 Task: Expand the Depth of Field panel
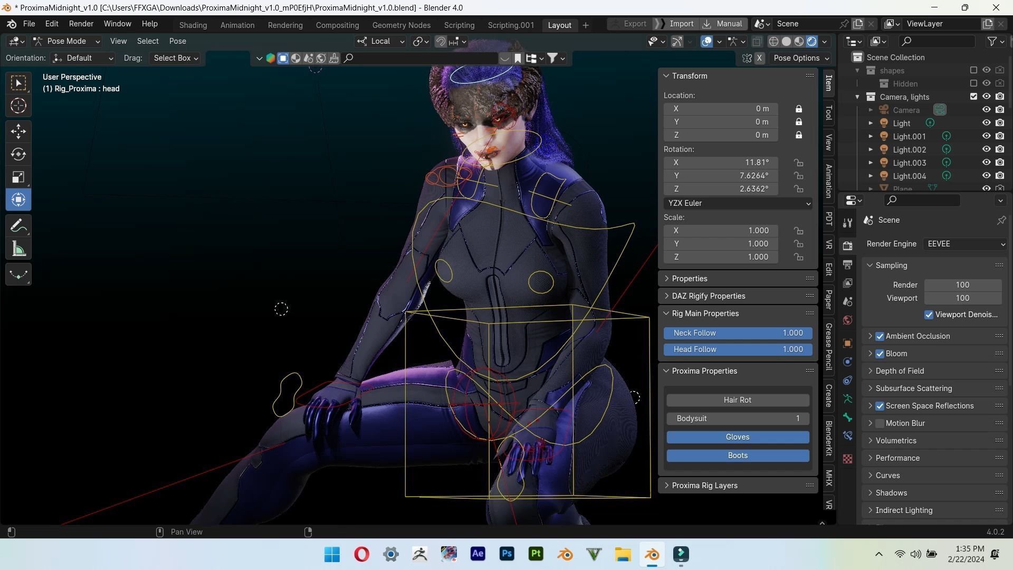934,371
